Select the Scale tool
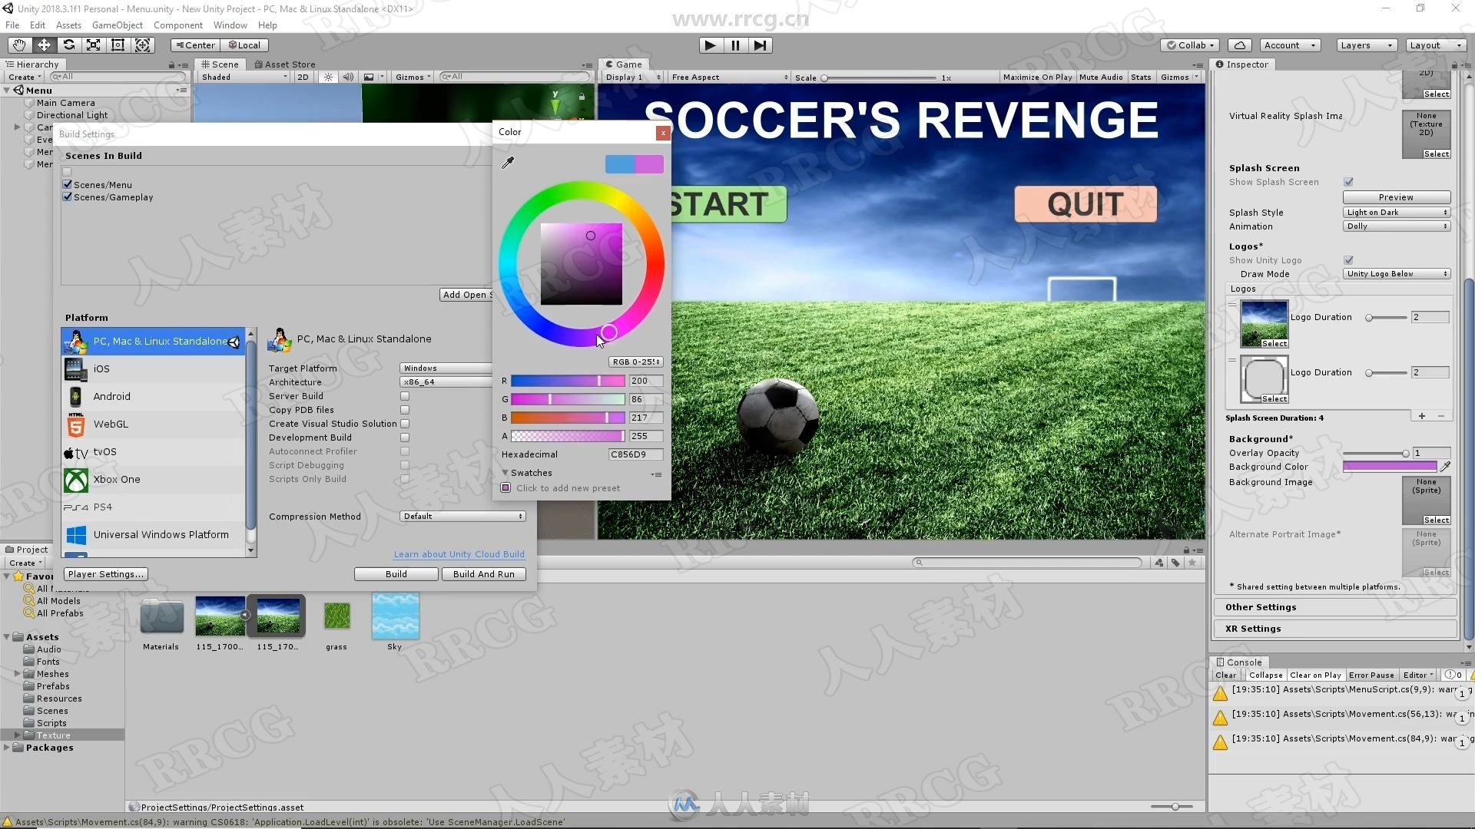This screenshot has width=1475, height=829. point(93,45)
